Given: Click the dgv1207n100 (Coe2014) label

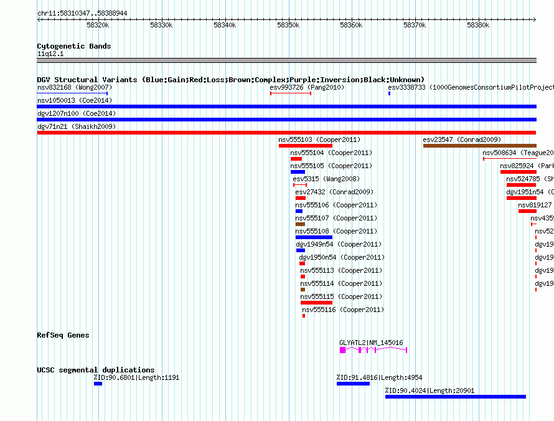Looking at the screenshot, I should 77,113.
